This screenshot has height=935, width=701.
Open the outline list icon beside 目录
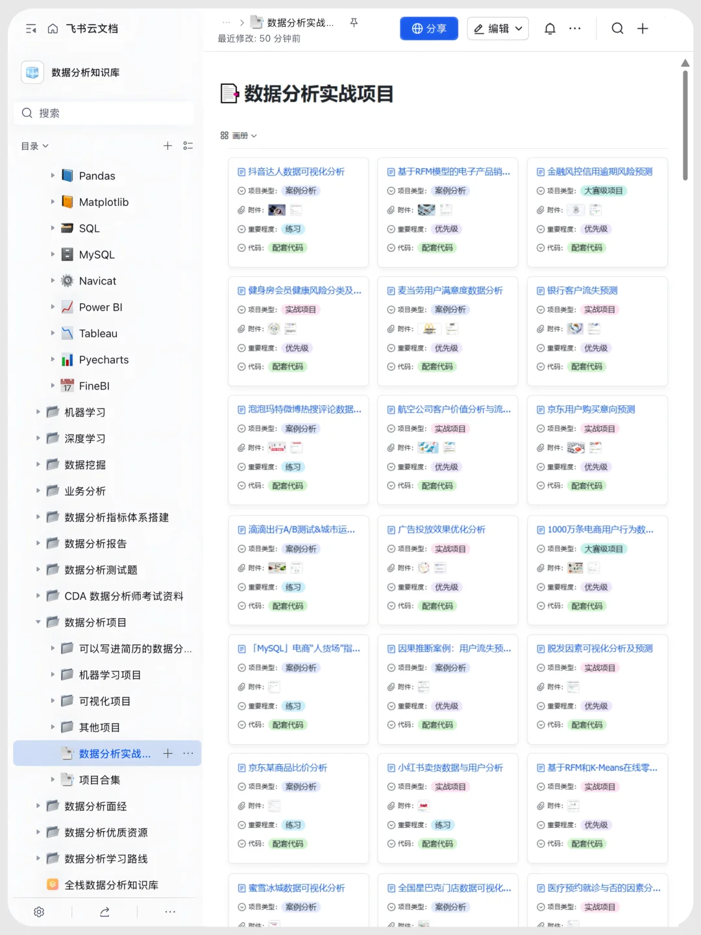pos(188,145)
